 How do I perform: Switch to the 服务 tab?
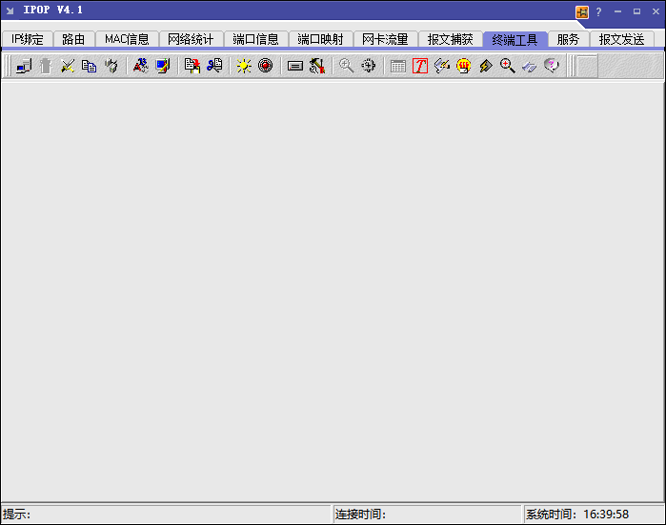click(568, 40)
